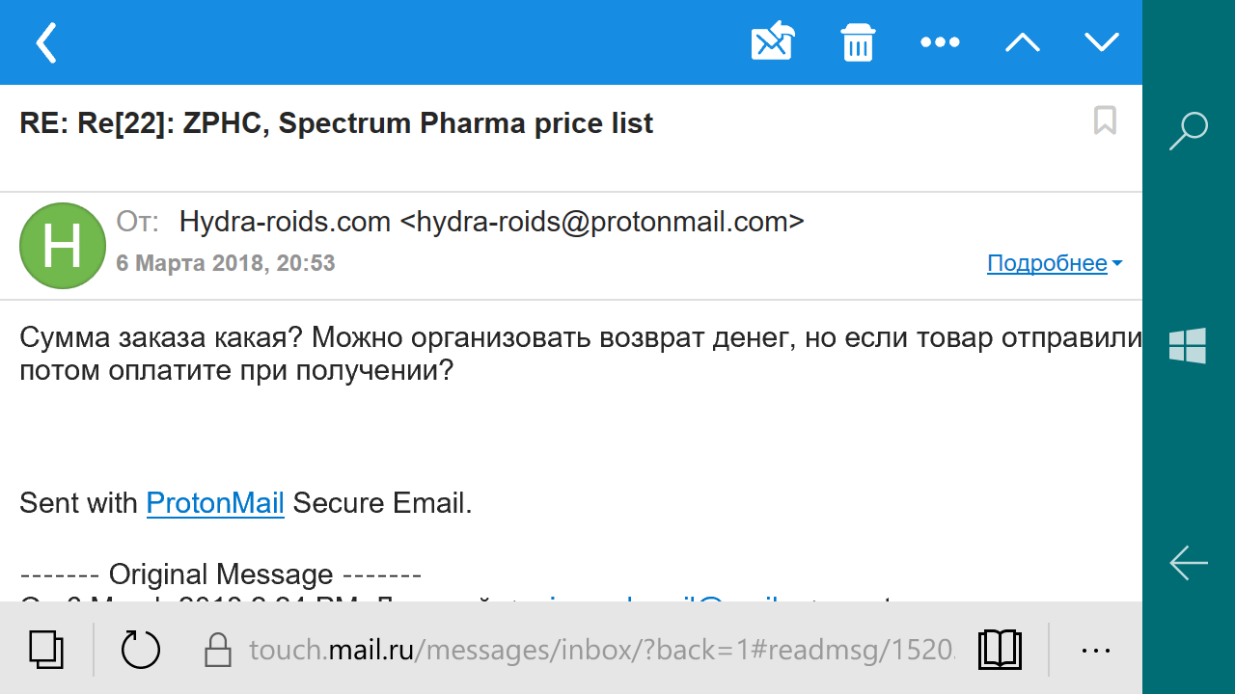Click the green H sender avatar
This screenshot has width=1235, height=694.
[63, 246]
